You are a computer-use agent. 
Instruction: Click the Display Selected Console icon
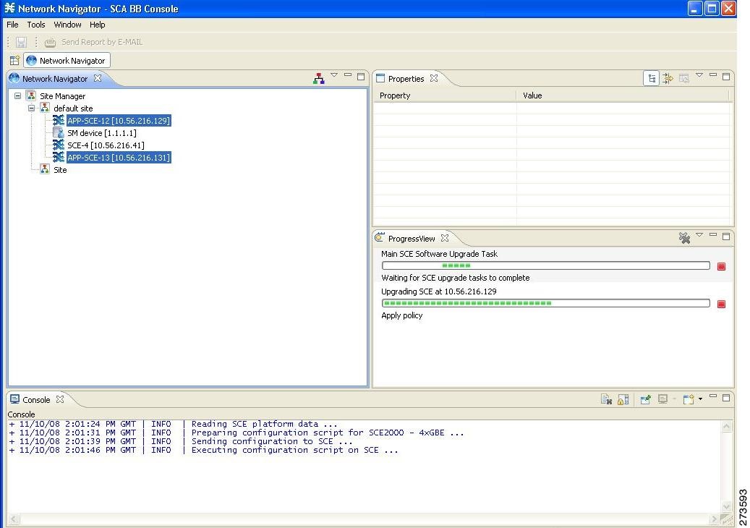coord(663,399)
